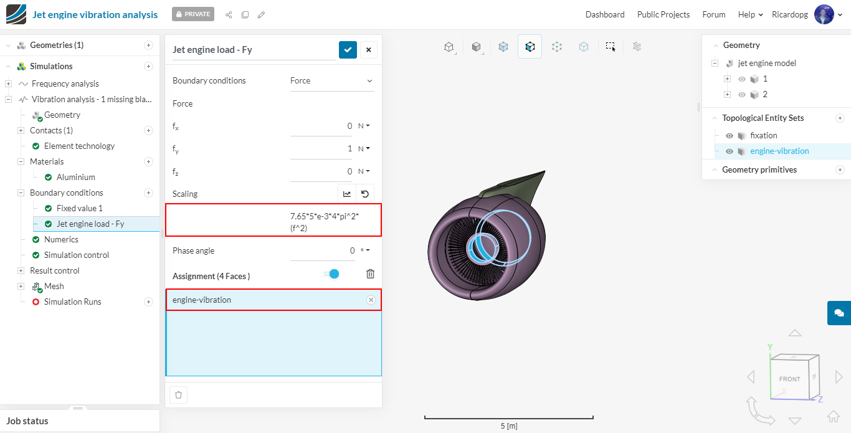Open the fz unit N dropdown

pos(364,171)
